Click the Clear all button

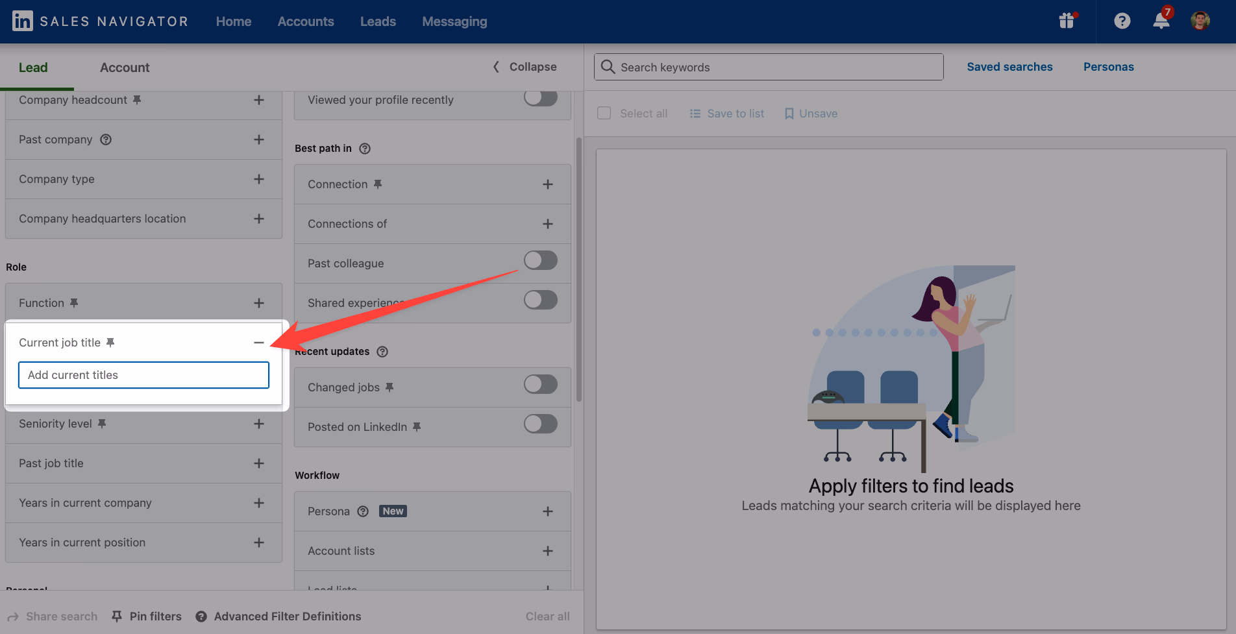548,616
